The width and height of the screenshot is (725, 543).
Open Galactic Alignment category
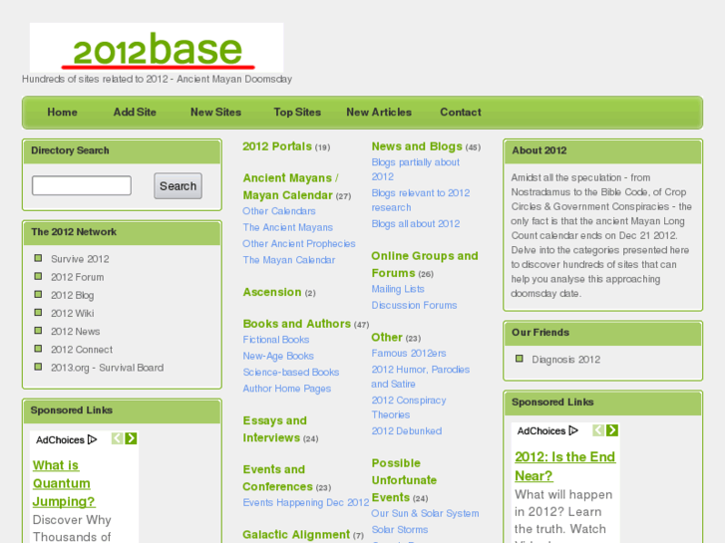(x=296, y=535)
